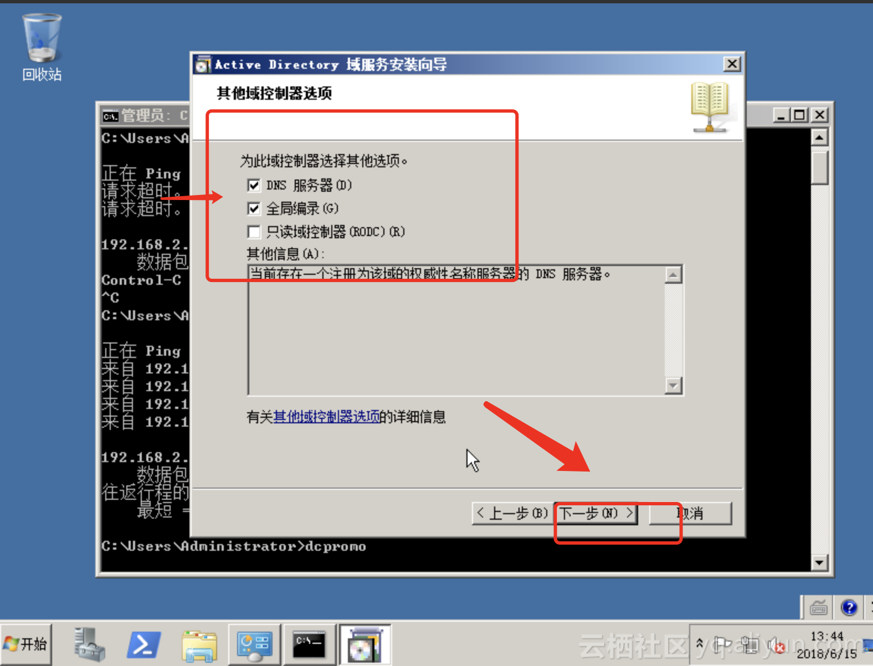This screenshot has height=666, width=873.
Task: Launch PowerShell from taskbar
Action: pyautogui.click(x=144, y=645)
